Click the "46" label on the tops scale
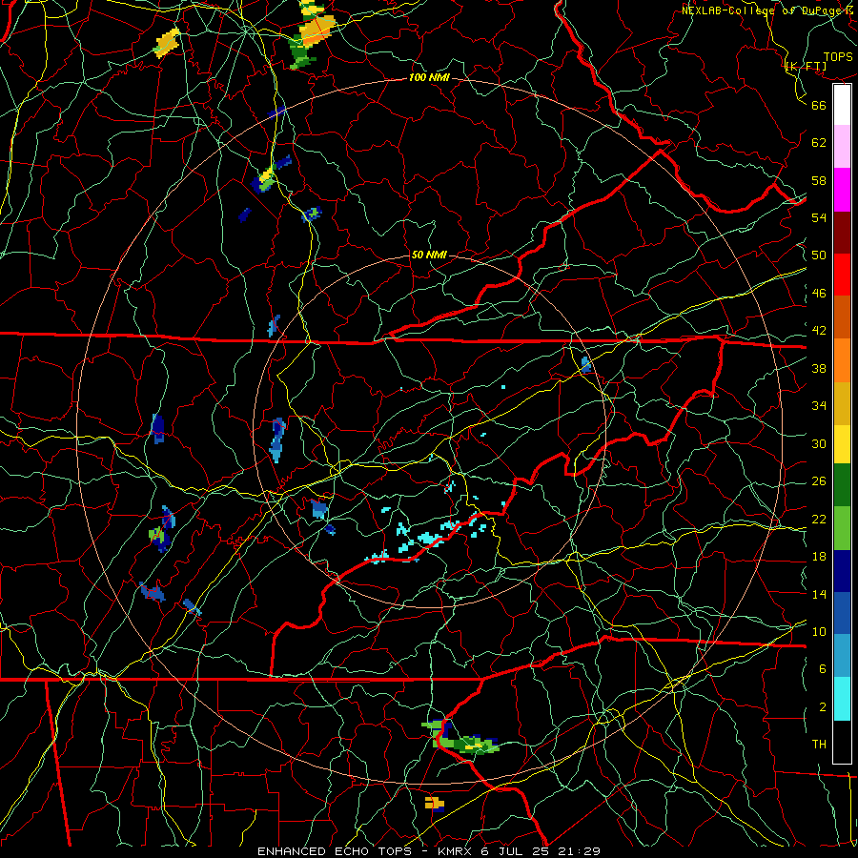Viewport: 858px width, 858px height. [819, 293]
